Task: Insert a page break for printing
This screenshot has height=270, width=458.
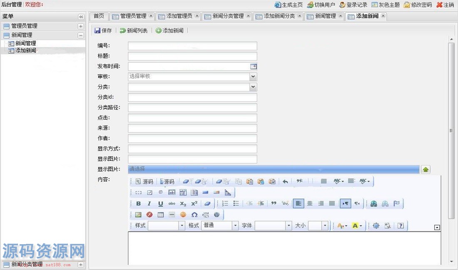Action: click(206, 215)
